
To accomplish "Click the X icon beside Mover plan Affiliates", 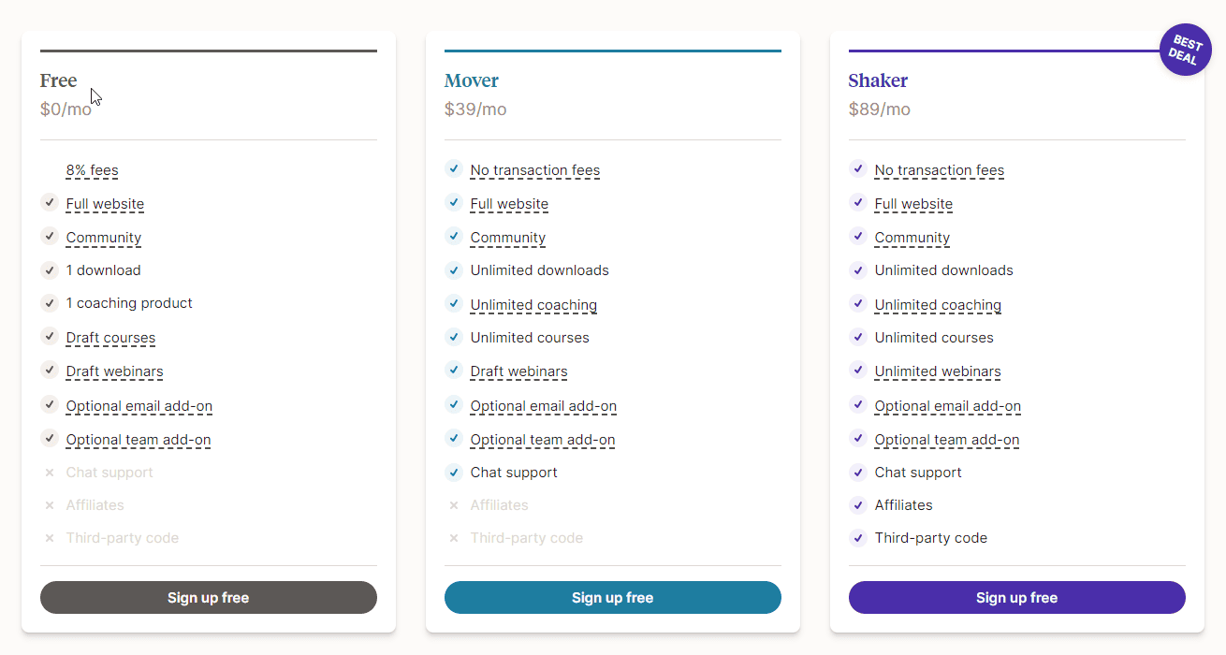I will point(454,505).
